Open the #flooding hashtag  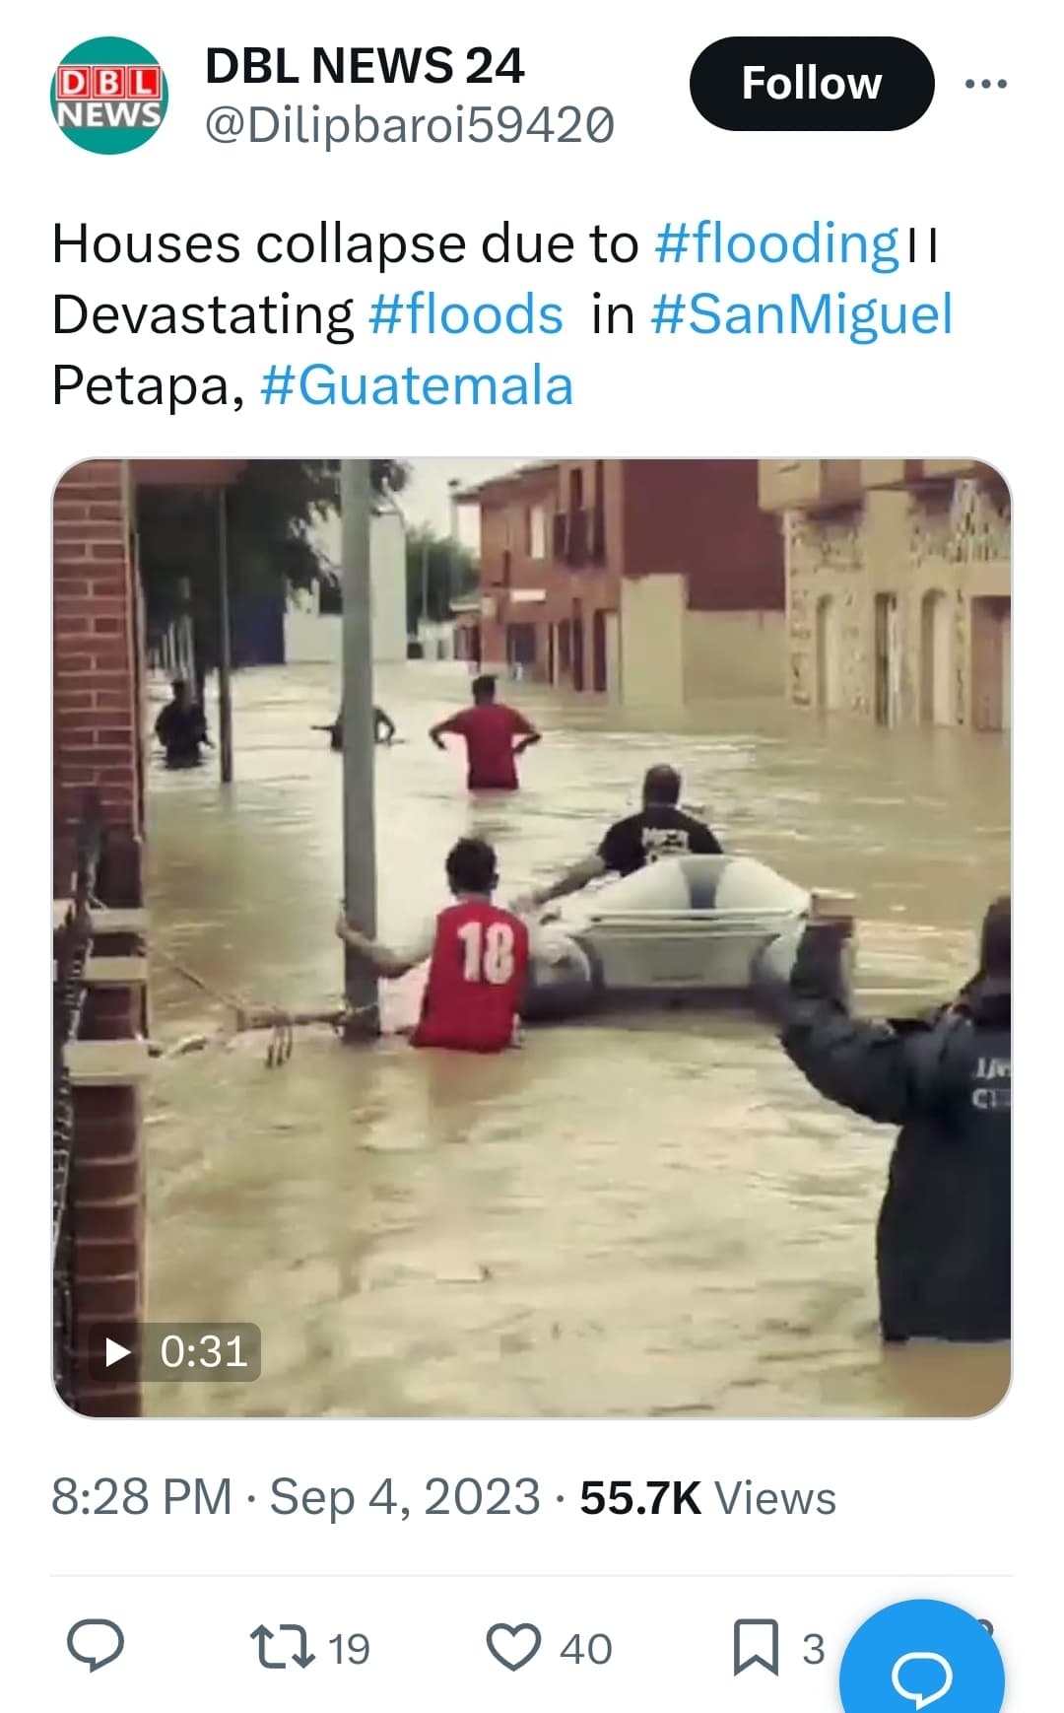(x=776, y=243)
